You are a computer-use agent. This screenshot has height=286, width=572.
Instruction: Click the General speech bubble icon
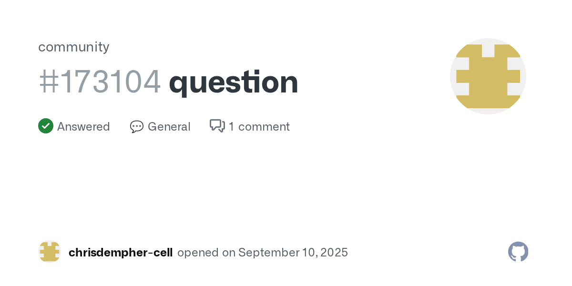coord(137,127)
